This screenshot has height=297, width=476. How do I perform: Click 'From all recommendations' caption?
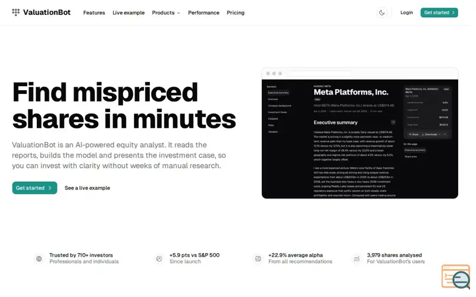pyautogui.click(x=300, y=261)
